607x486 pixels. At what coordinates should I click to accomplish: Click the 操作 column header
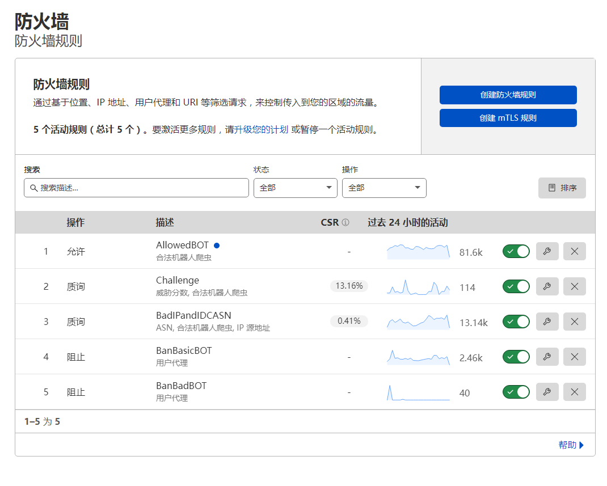pos(75,222)
